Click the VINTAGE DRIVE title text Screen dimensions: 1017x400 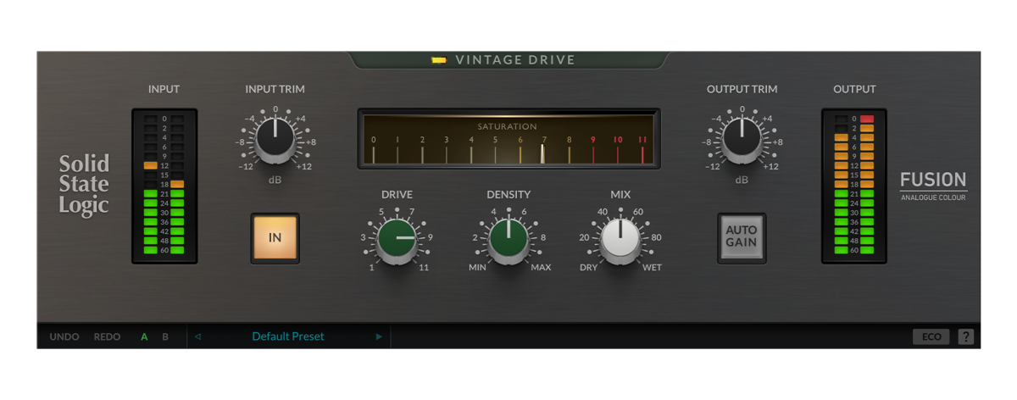[x=515, y=60]
